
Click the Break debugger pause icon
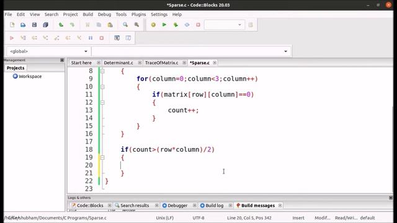click(91, 38)
